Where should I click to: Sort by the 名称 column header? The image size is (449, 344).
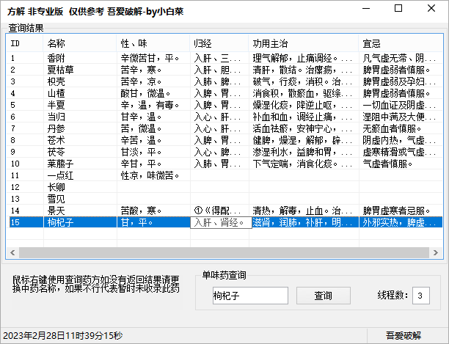click(x=79, y=44)
